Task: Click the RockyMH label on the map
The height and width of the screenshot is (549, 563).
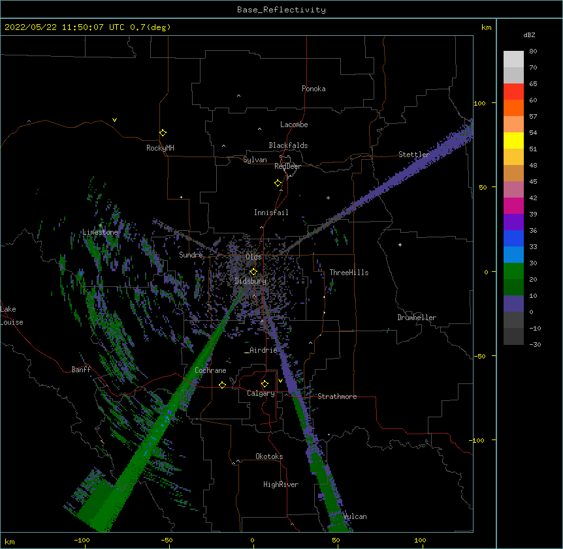Action: point(160,148)
